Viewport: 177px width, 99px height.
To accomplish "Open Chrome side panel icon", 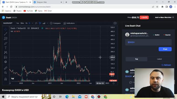I will coord(166,7).
